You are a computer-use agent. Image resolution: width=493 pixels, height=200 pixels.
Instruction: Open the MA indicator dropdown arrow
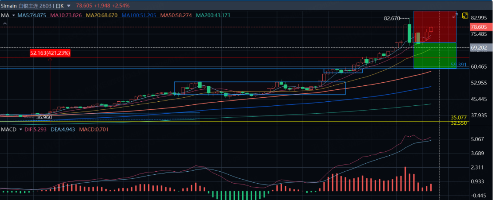(x=13, y=15)
